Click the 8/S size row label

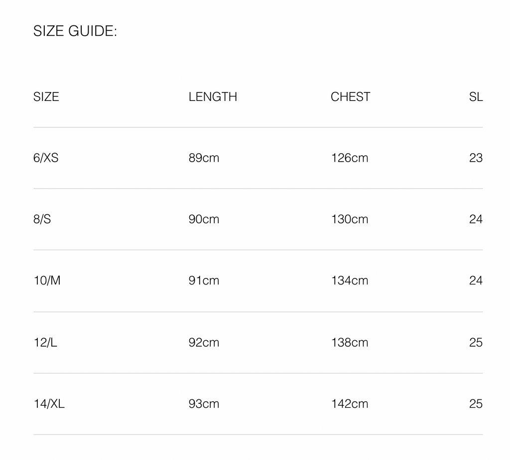[42, 219]
